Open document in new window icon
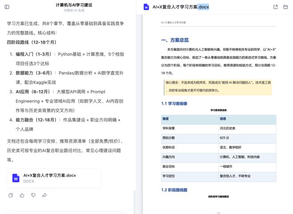Viewport: 293px width, 214px height. pyautogui.click(x=275, y=7)
